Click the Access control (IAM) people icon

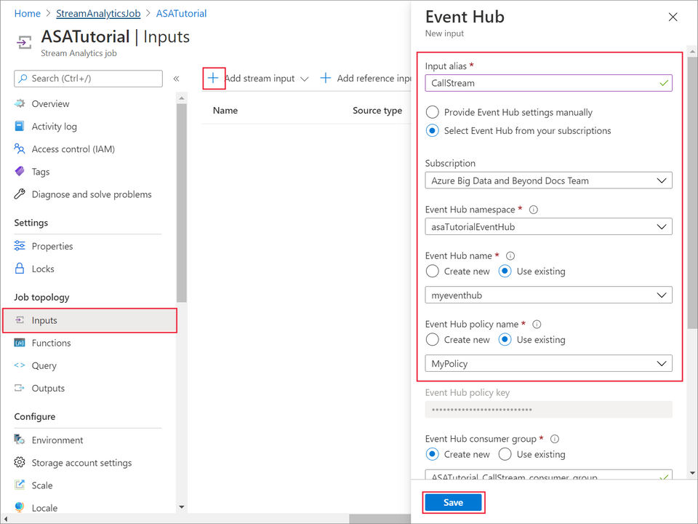pos(20,148)
